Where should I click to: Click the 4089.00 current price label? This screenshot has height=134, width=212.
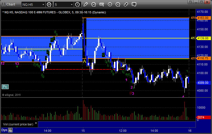203,83
